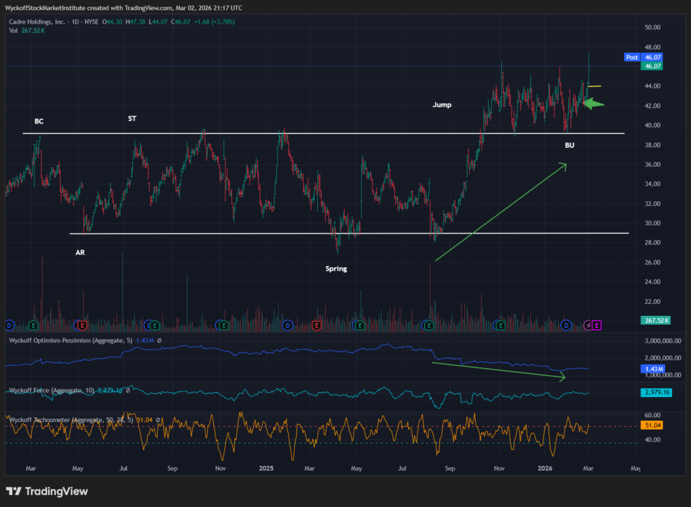
Task: Click the purple E earnings marker
Action: (597, 325)
